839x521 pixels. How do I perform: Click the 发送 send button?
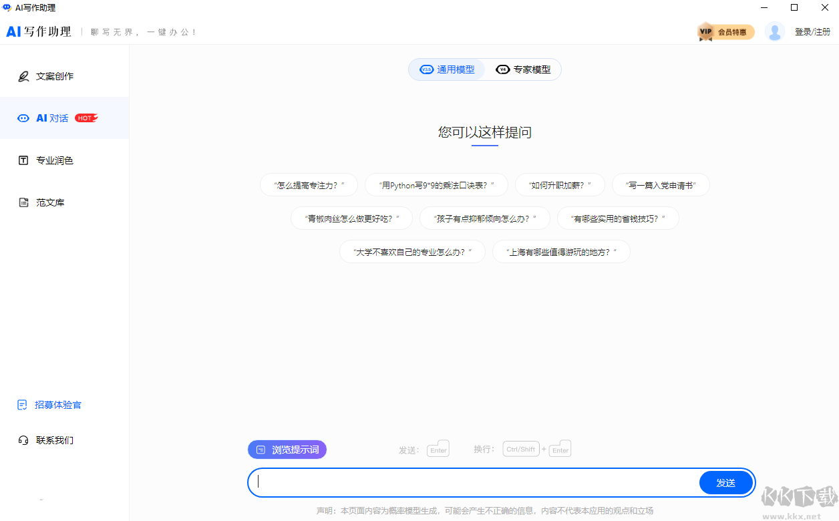pos(726,482)
